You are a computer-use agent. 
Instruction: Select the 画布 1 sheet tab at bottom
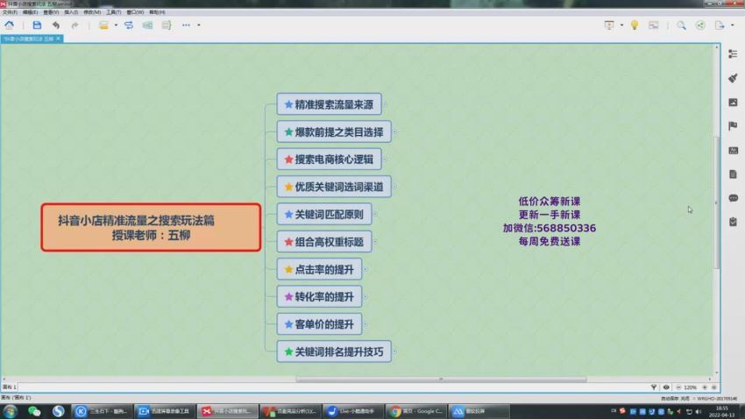point(9,387)
